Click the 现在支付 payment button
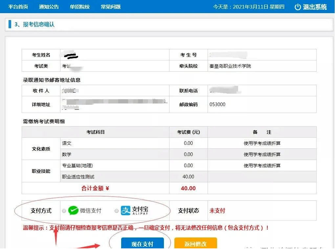 143,243
